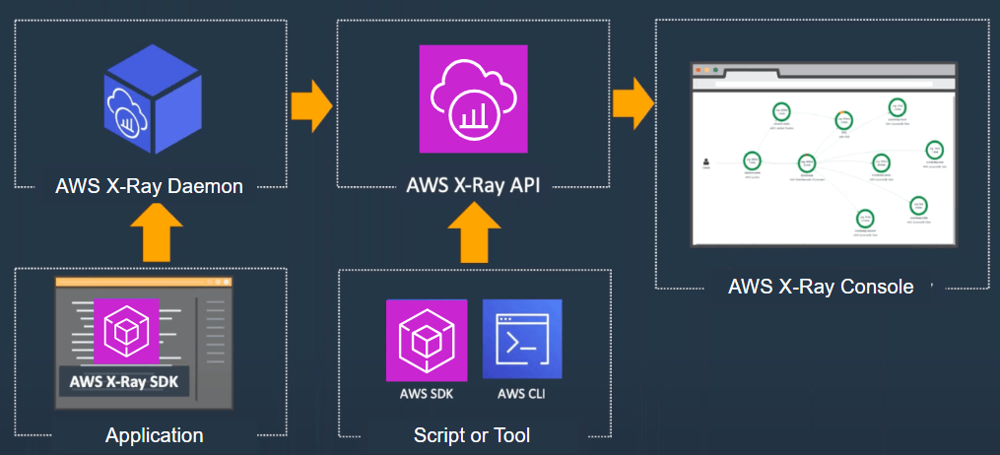Click the AWS X-Ray Daemon label
Screen dimensions: 1000x455
(x=149, y=186)
